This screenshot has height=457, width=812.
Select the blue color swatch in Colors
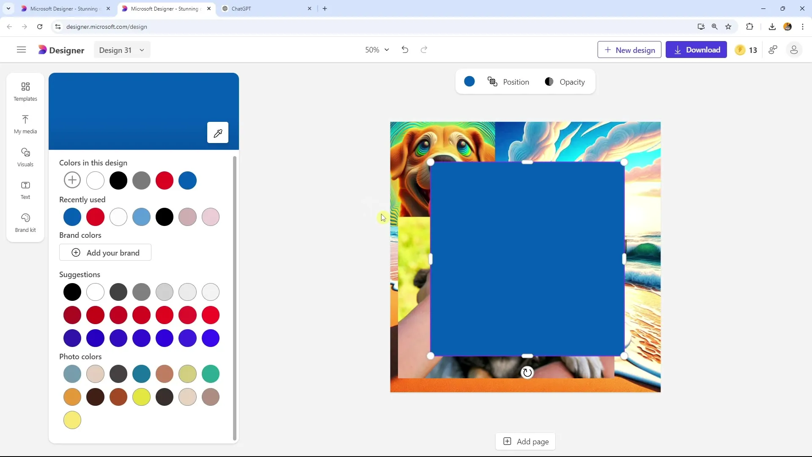point(188,180)
